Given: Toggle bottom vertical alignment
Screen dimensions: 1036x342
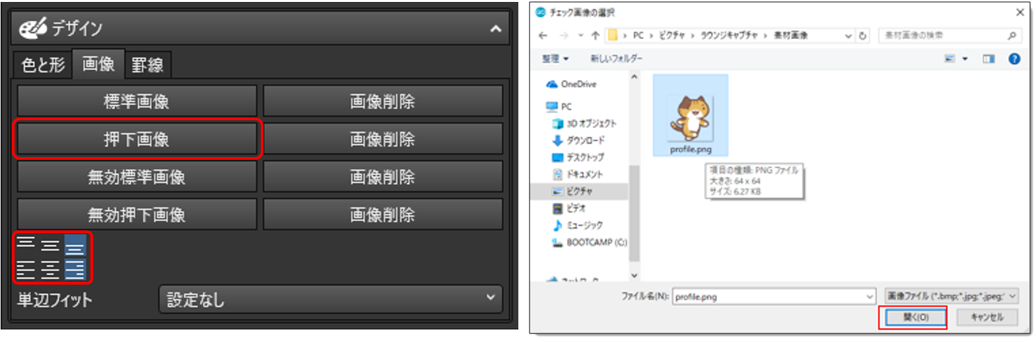Looking at the screenshot, I should coord(75,245).
